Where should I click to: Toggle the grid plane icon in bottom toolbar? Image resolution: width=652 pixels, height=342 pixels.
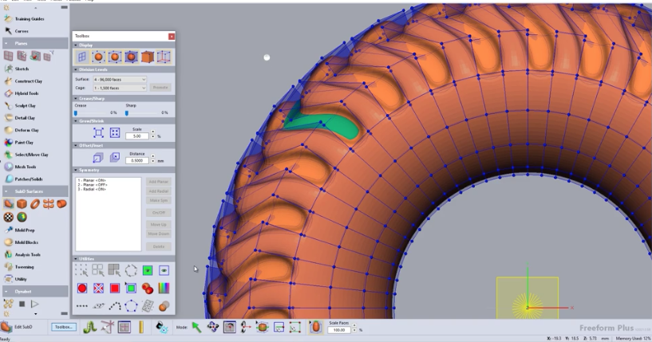coord(124,327)
